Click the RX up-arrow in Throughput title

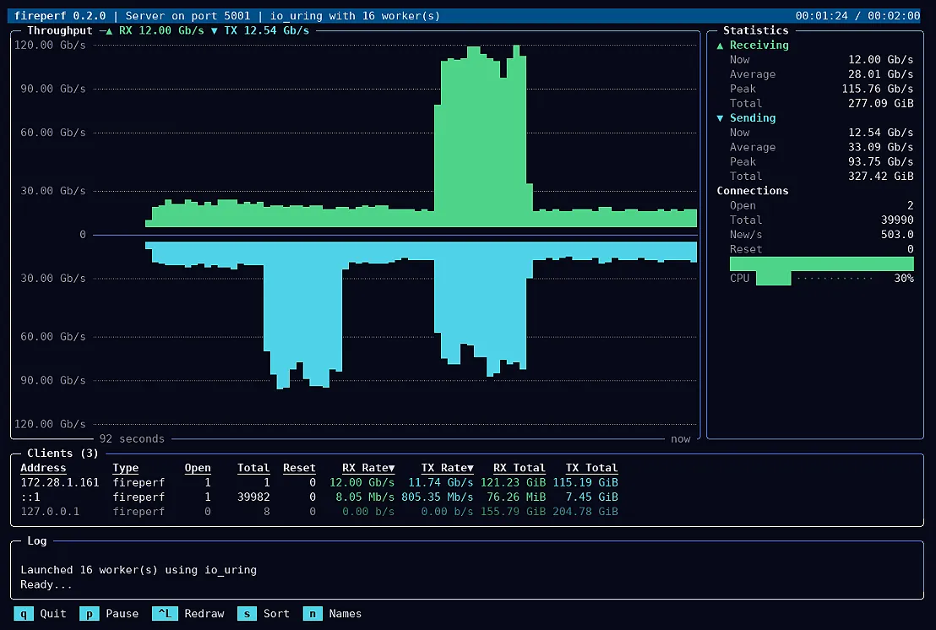pyautogui.click(x=109, y=30)
